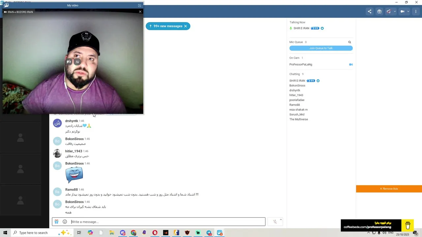The width and height of the screenshot is (422, 237).
Task: Open Opera browser from the taskbar
Action: pyautogui.click(x=155, y=233)
